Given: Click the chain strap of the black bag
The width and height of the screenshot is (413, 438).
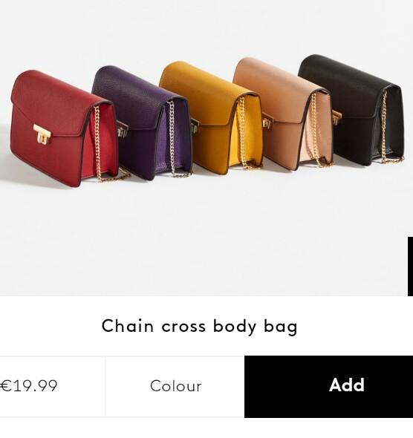Looking at the screenshot, I should click(384, 125).
